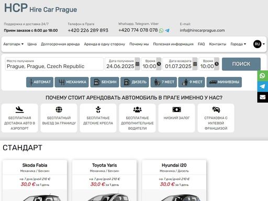Screen dimensions: 268x201
Task: Click the info@hirecarprague.com email link
Action: pos(202,30)
